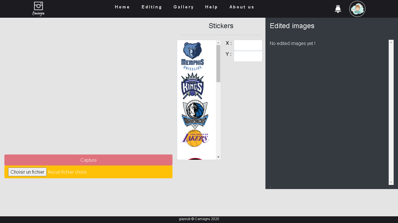Click the Edited images heading
This screenshot has height=223, width=398.
292,26
